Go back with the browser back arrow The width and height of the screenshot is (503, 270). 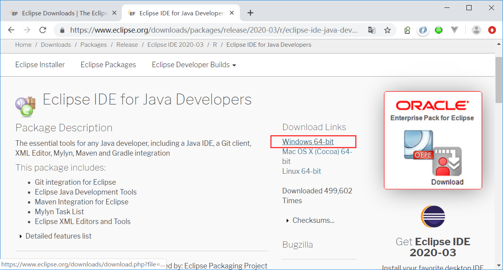tap(11, 30)
